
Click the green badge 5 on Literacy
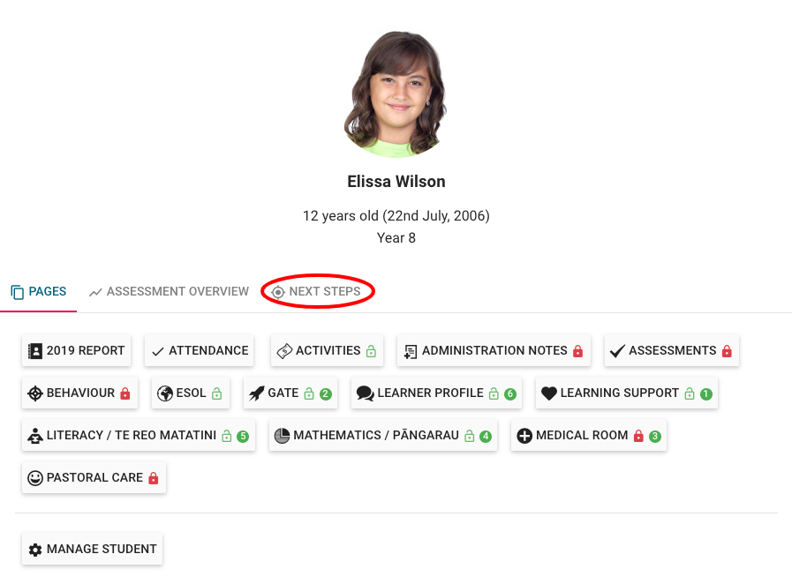click(x=243, y=436)
